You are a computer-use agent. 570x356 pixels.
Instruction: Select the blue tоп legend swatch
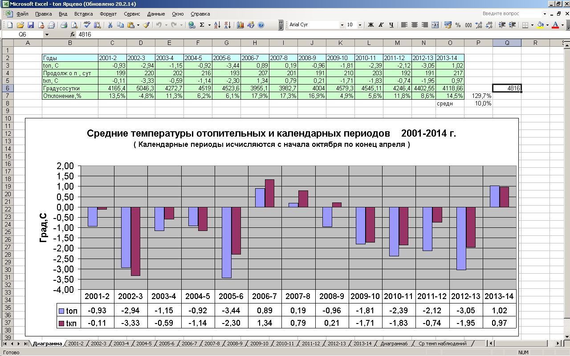tap(62, 311)
